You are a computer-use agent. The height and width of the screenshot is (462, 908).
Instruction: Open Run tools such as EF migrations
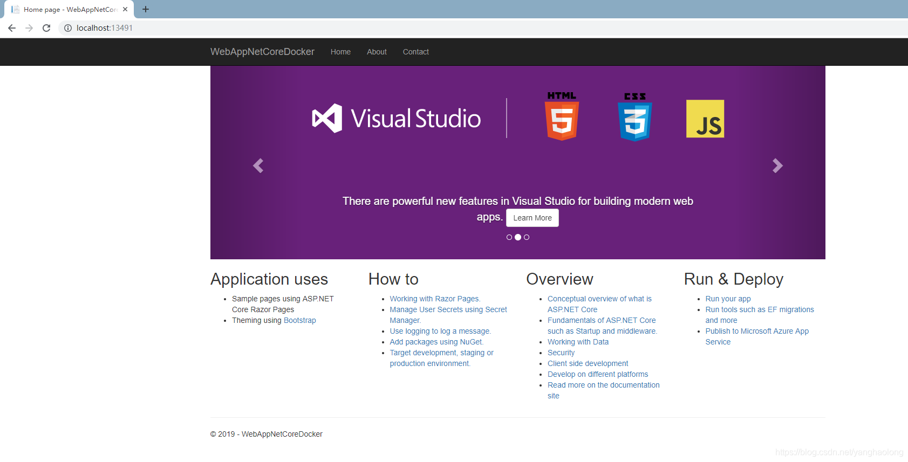coord(760,315)
